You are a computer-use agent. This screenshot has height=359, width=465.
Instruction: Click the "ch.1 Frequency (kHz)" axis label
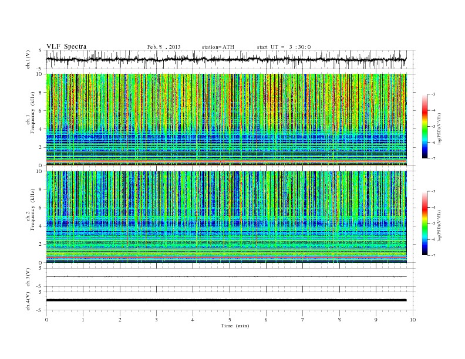31,113
